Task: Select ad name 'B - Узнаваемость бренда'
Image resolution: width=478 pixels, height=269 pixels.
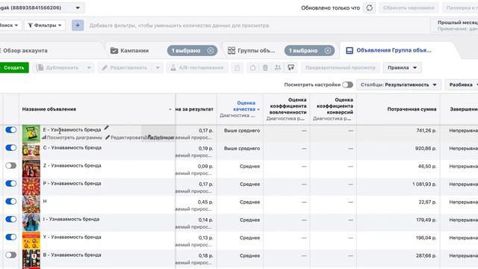Action: pos(72,255)
